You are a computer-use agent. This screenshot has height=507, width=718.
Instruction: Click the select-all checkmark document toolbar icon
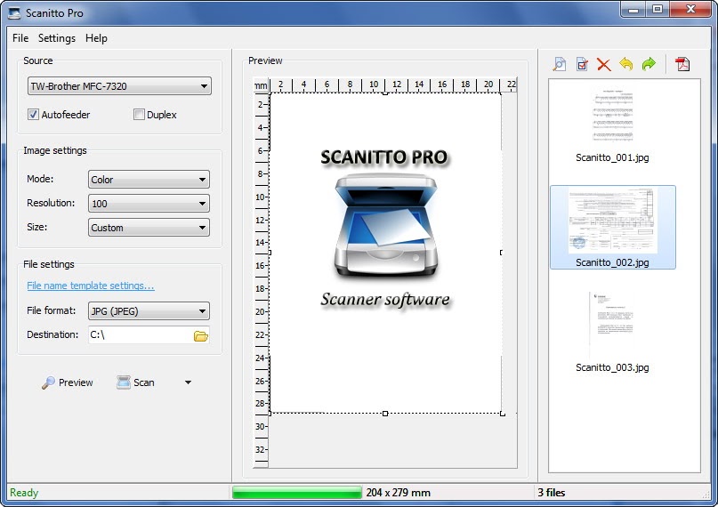[582, 64]
